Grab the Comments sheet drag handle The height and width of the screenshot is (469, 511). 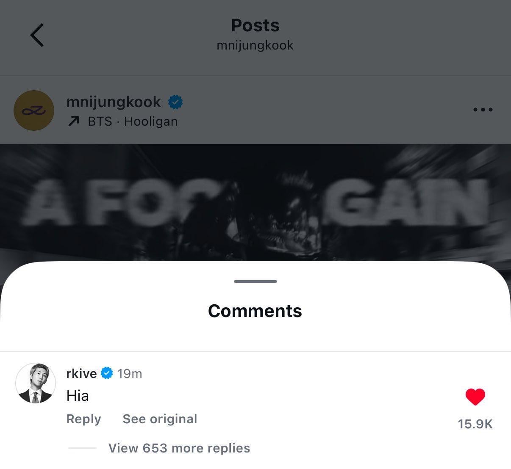point(255,281)
